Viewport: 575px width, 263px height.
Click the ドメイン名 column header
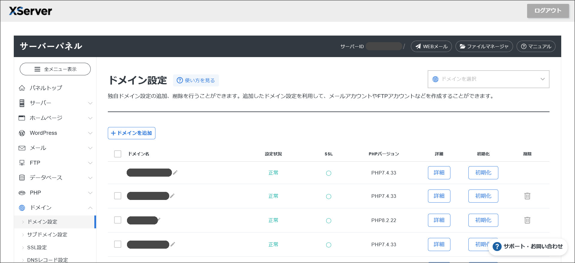click(139, 154)
